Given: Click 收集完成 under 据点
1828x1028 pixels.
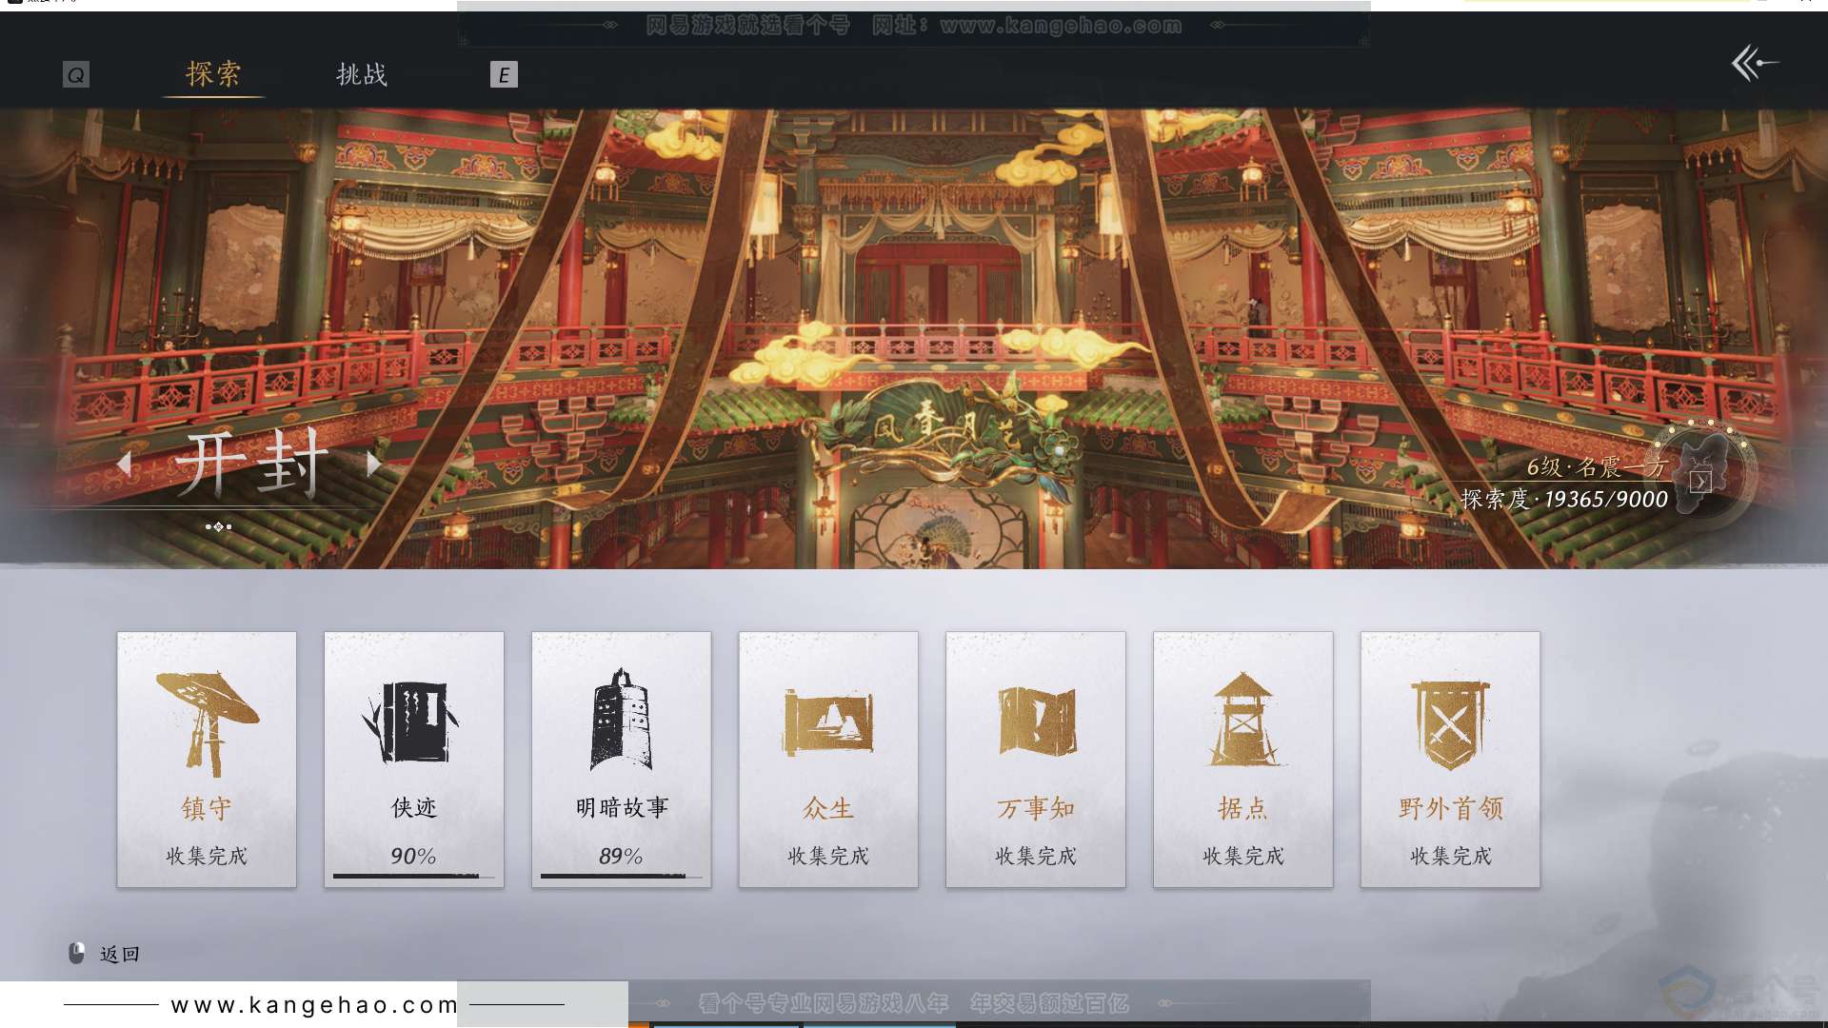Looking at the screenshot, I should [1243, 856].
